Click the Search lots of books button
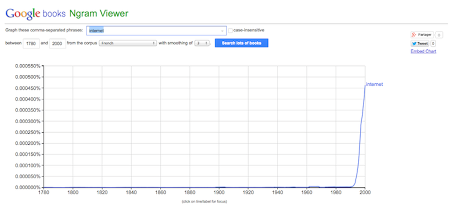Screen dimensions: 450x209 pos(241,43)
